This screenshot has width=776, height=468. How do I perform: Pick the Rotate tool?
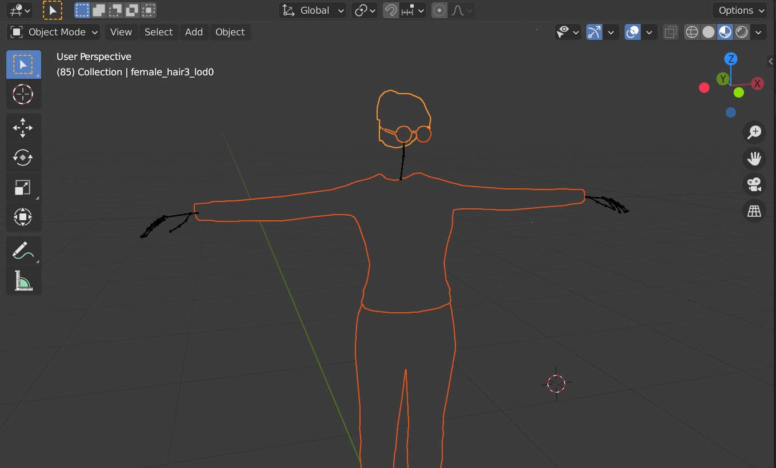[x=23, y=158]
